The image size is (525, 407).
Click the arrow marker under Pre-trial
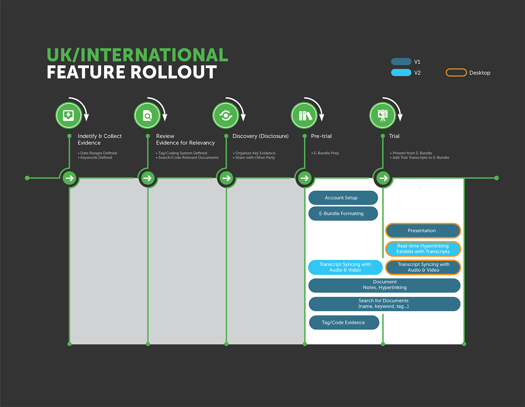point(305,178)
